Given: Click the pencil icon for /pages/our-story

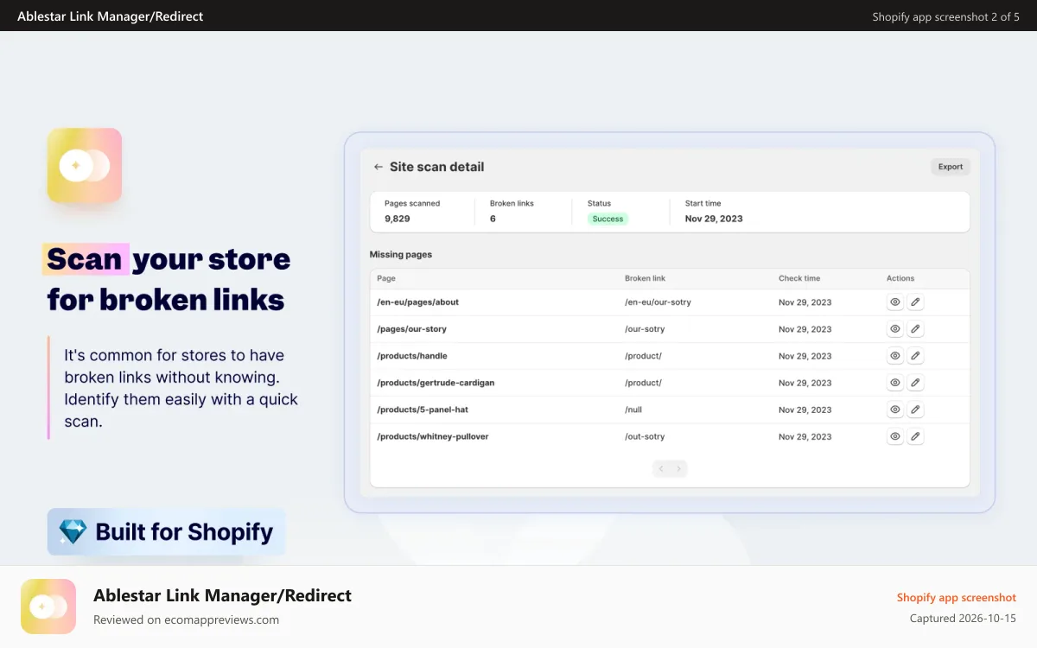Looking at the screenshot, I should (x=915, y=329).
